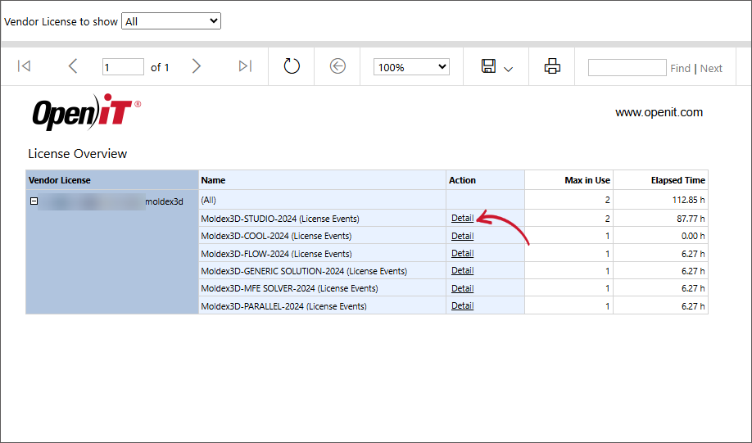
Task: Open Detail for Moldex3D-PARALLEL-2024
Action: tap(462, 305)
